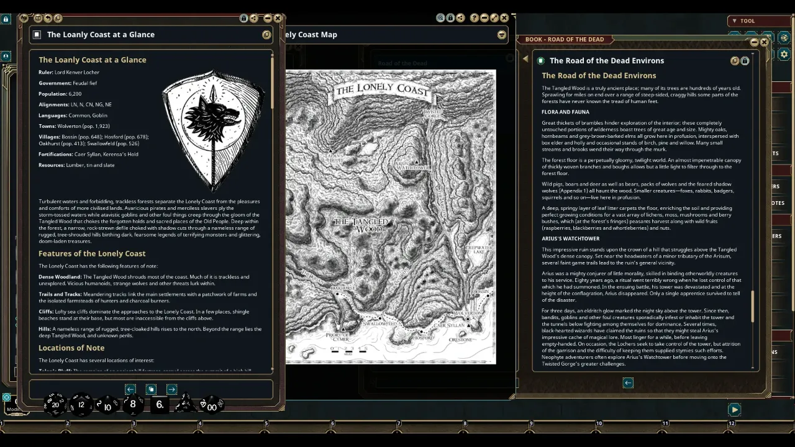Select hotkey slot 10

(x=631, y=430)
